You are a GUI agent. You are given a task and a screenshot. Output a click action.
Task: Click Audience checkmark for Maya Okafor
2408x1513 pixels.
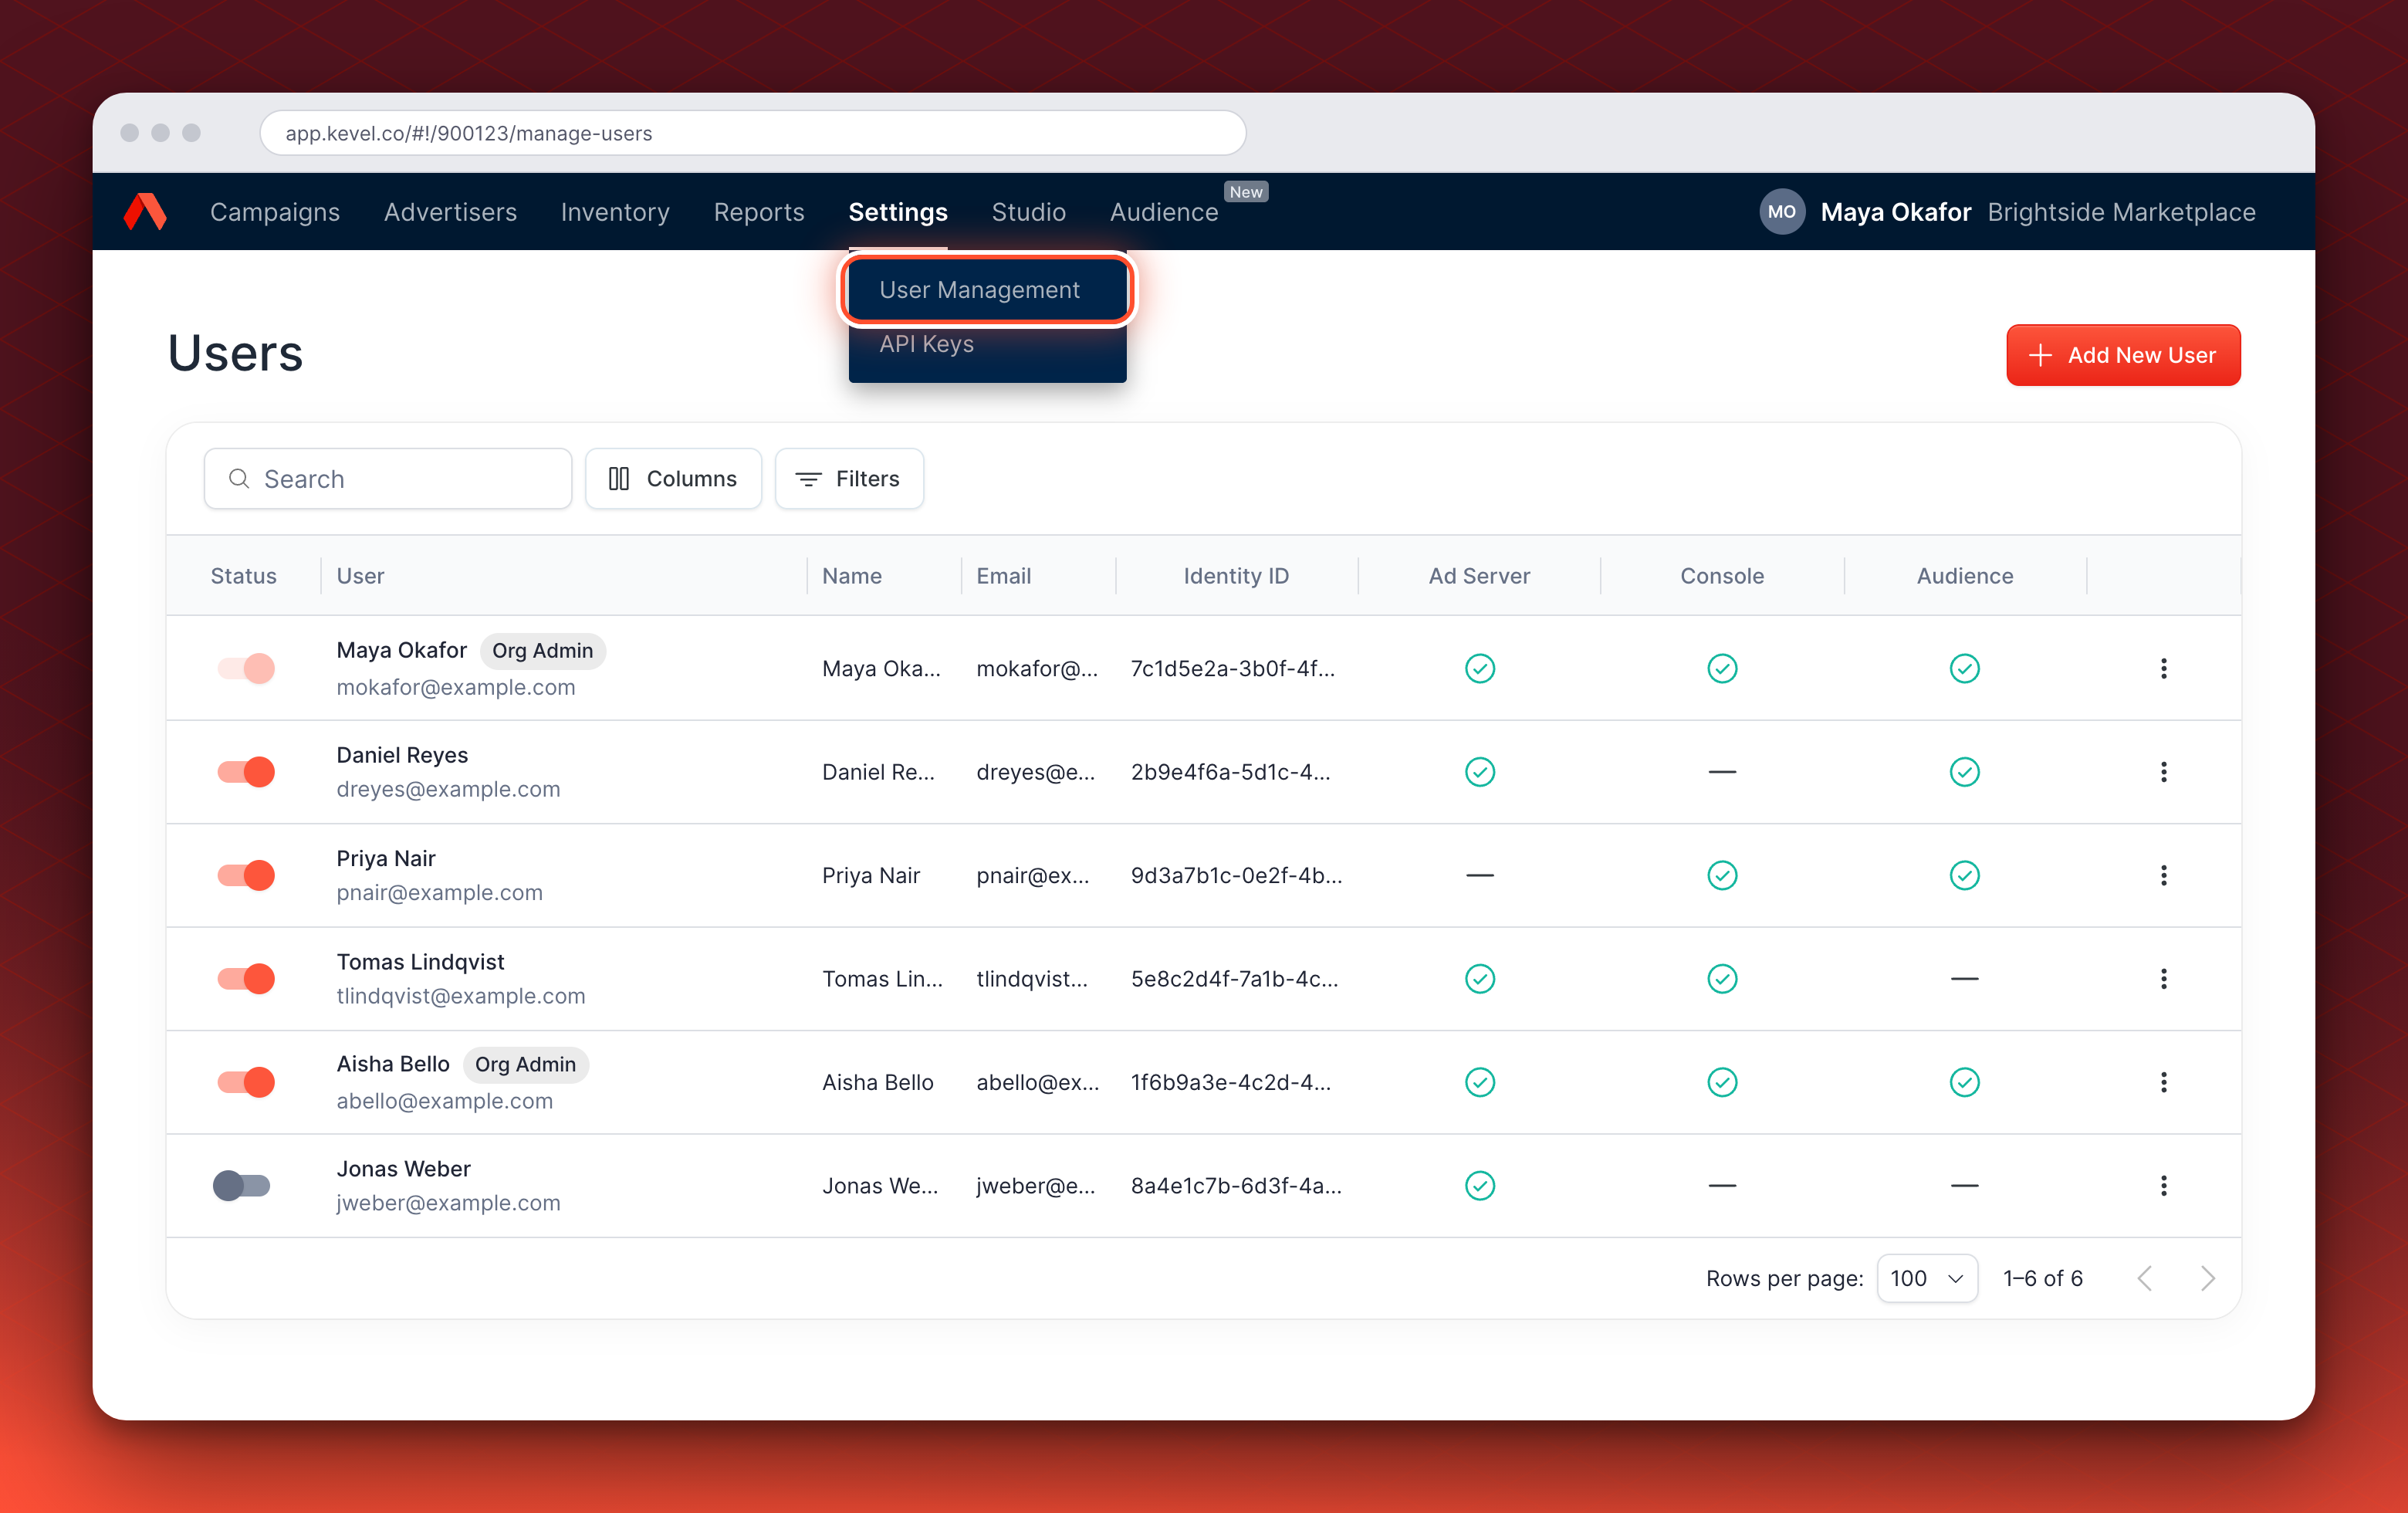coord(1964,668)
